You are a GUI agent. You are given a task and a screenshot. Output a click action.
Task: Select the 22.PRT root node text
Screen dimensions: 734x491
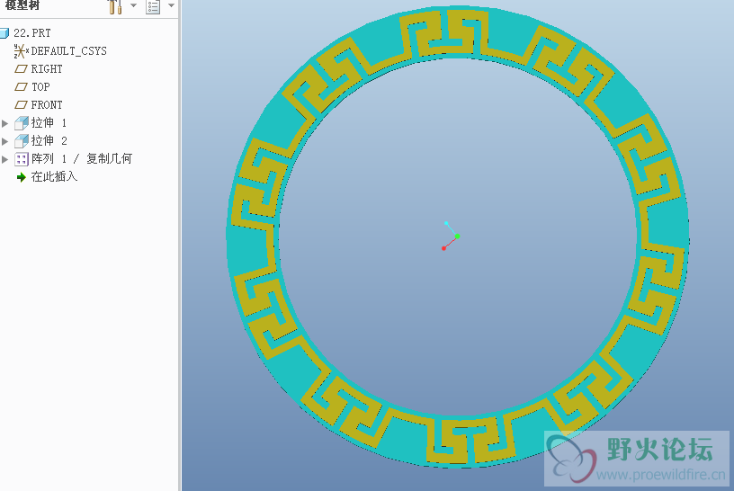(31, 33)
